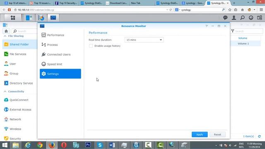Viewport: 265px width, 149px height.
Task: Select Performance tab in Resource Monitor
Action: (x=60, y=35)
